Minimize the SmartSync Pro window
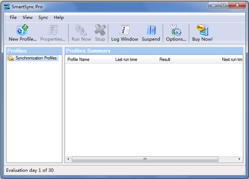The width and height of the screenshot is (249, 179). pos(213,5)
